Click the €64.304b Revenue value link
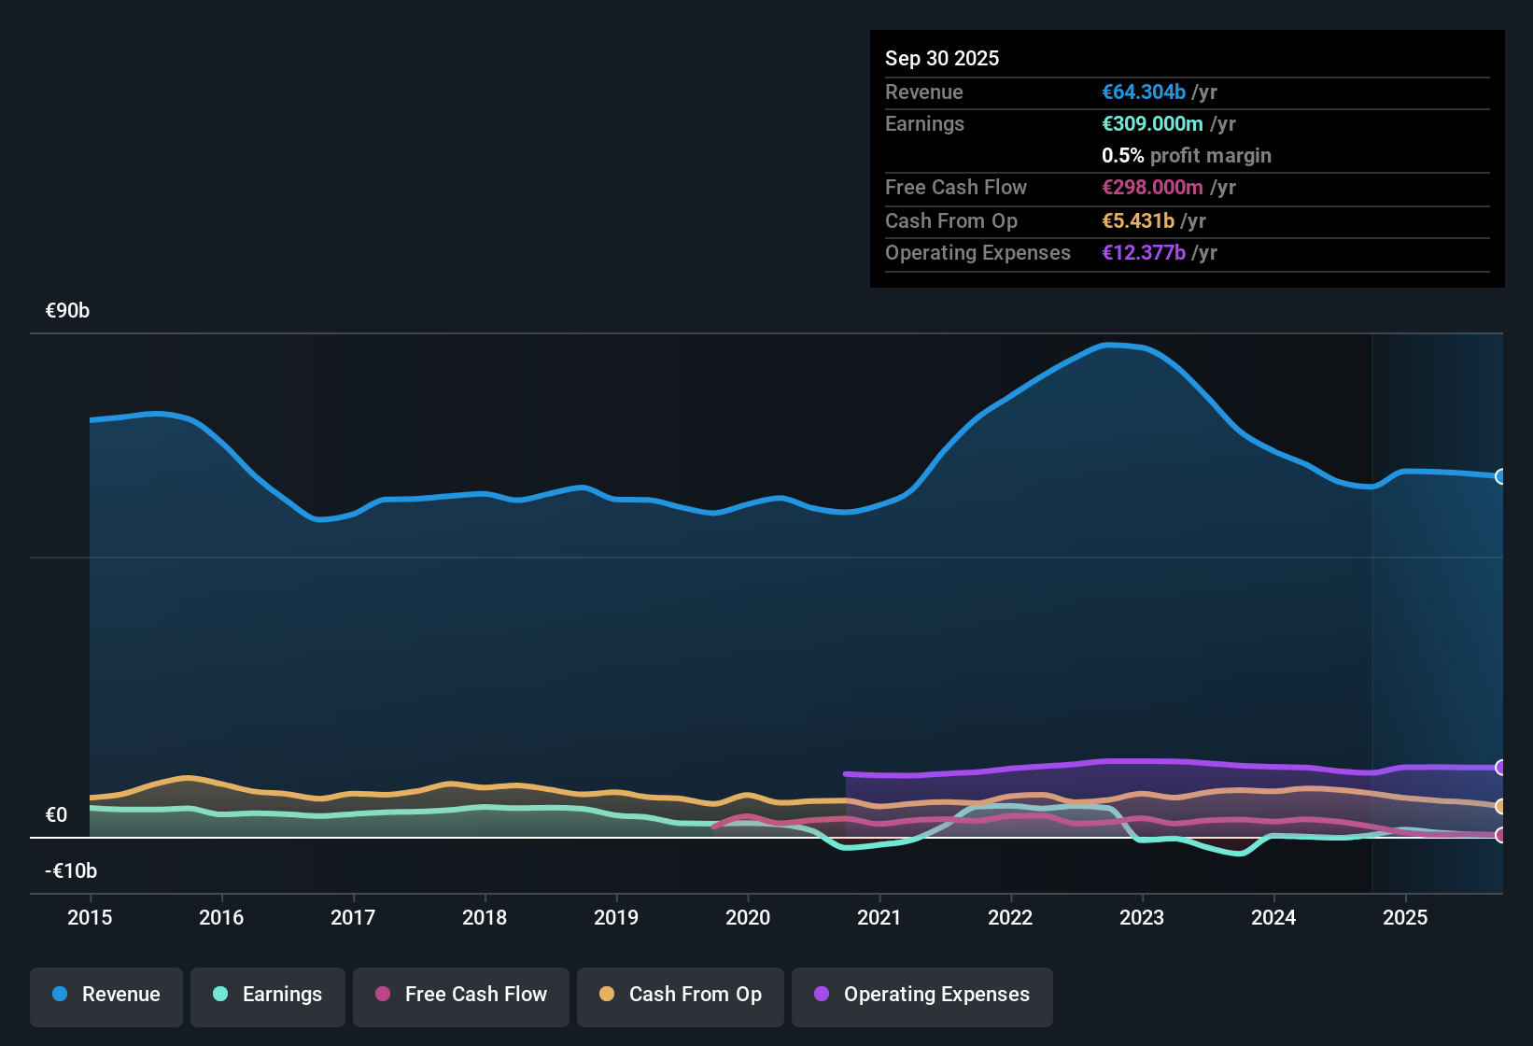The height and width of the screenshot is (1046, 1533). [1142, 92]
